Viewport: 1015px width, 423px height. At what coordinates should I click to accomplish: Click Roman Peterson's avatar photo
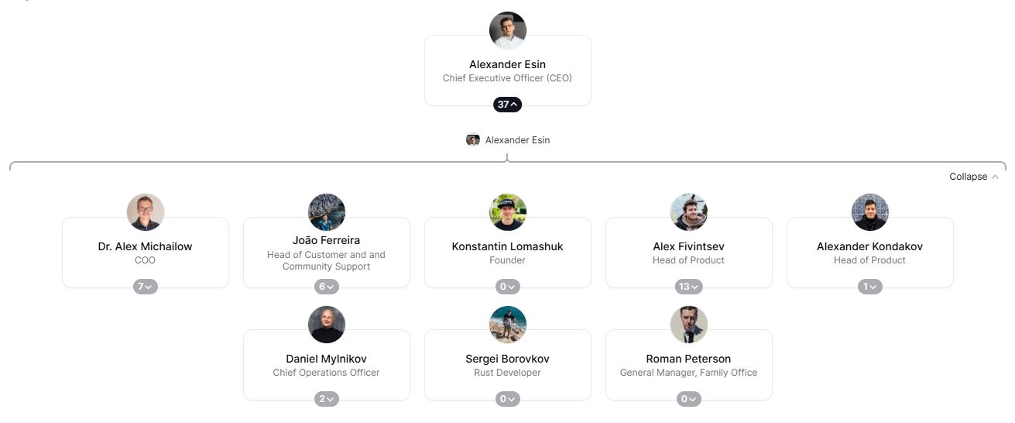pyautogui.click(x=689, y=325)
